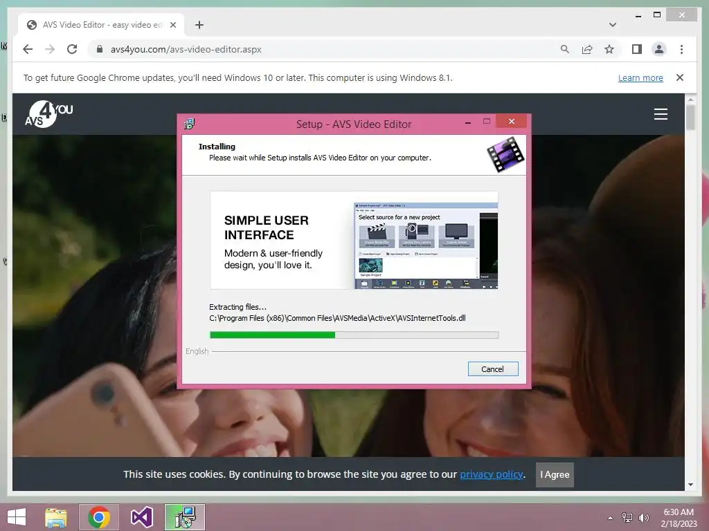Click the address bar URL
Image resolution: width=709 pixels, height=531 pixels.
point(186,49)
